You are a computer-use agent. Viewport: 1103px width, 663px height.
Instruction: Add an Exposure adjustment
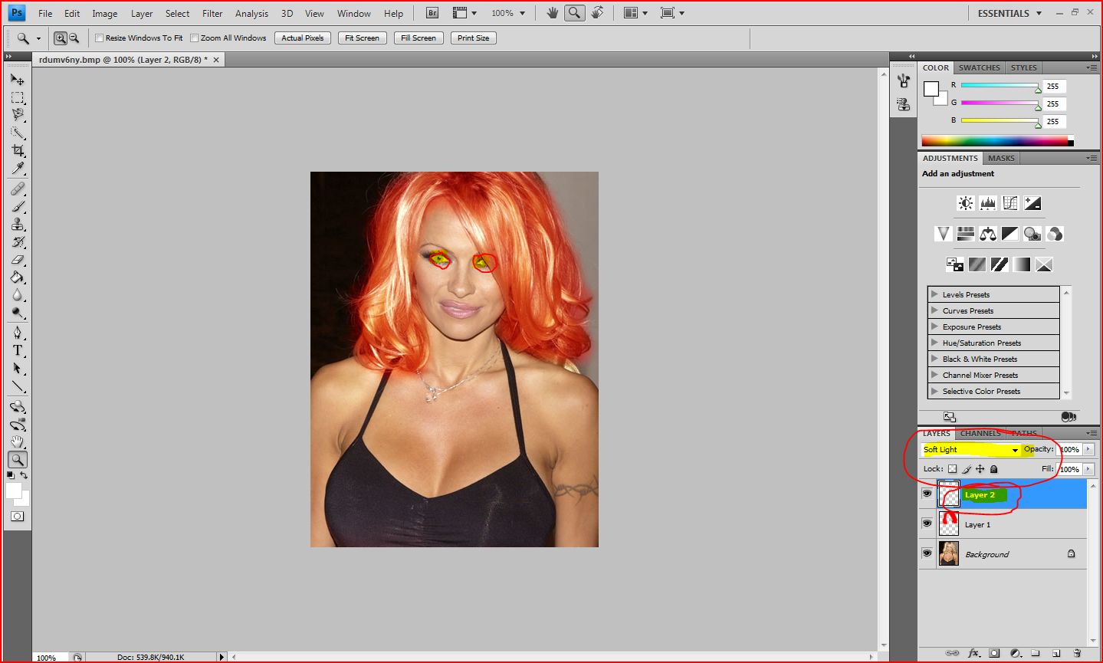tap(1032, 203)
